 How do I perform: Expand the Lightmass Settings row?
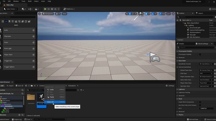[178, 92]
